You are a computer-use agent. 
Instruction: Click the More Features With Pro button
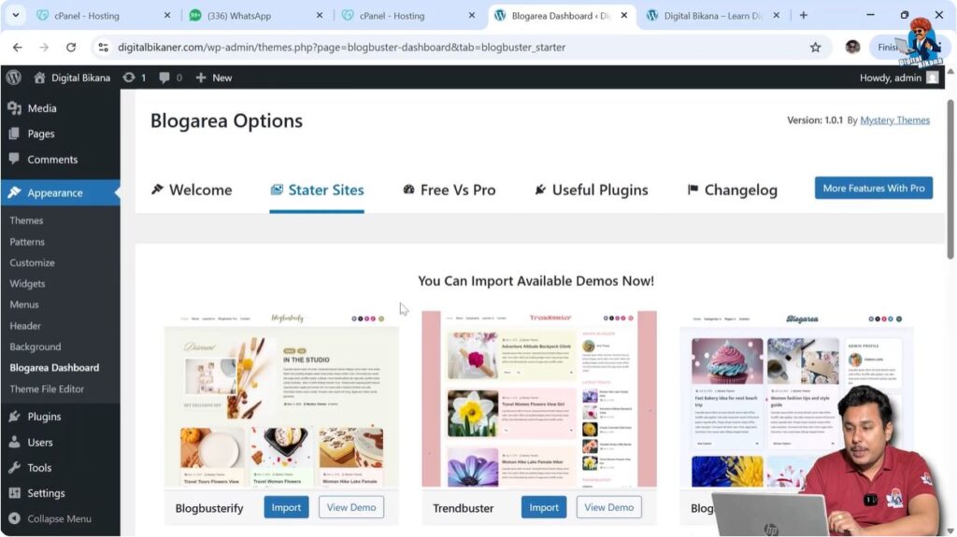(x=874, y=188)
